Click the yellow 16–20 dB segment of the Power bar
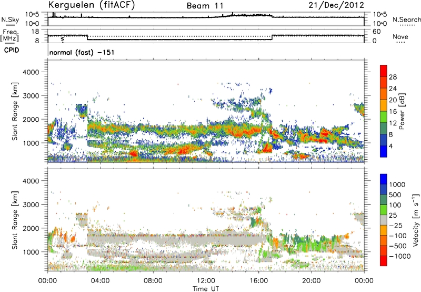 coord(384,105)
